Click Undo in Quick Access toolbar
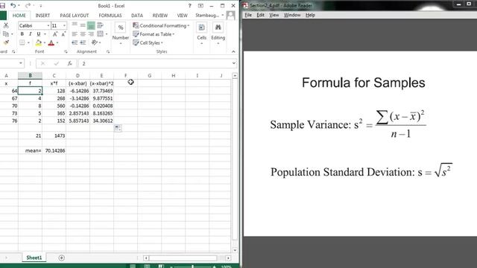Screen dimensions: 477x268 point(13,5)
